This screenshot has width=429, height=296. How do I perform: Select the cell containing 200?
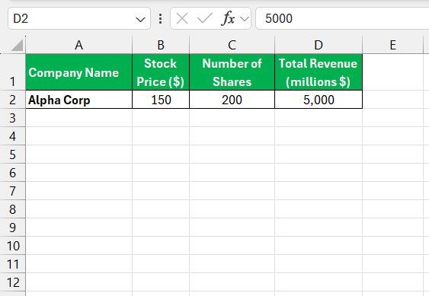[x=232, y=100]
